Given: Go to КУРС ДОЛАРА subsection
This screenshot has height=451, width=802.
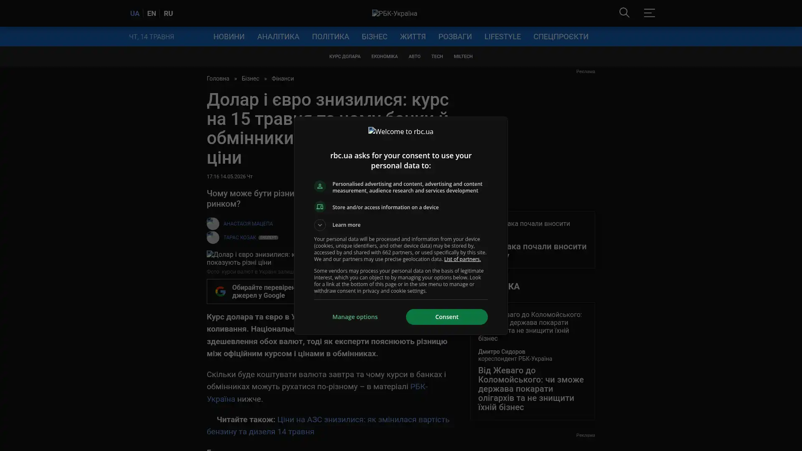Looking at the screenshot, I should coord(345,56).
